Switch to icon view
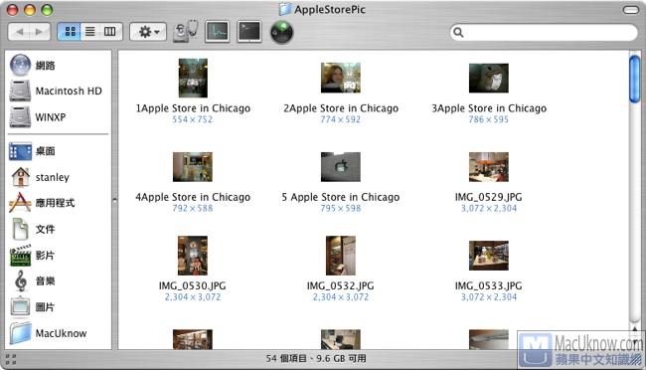The image size is (646, 370). click(x=70, y=32)
